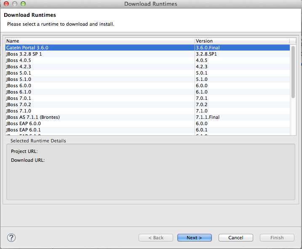This screenshot has height=249, width=302.
Task: Select JBoss 3.2.8 SP 1 runtime
Action: (x=147, y=54)
